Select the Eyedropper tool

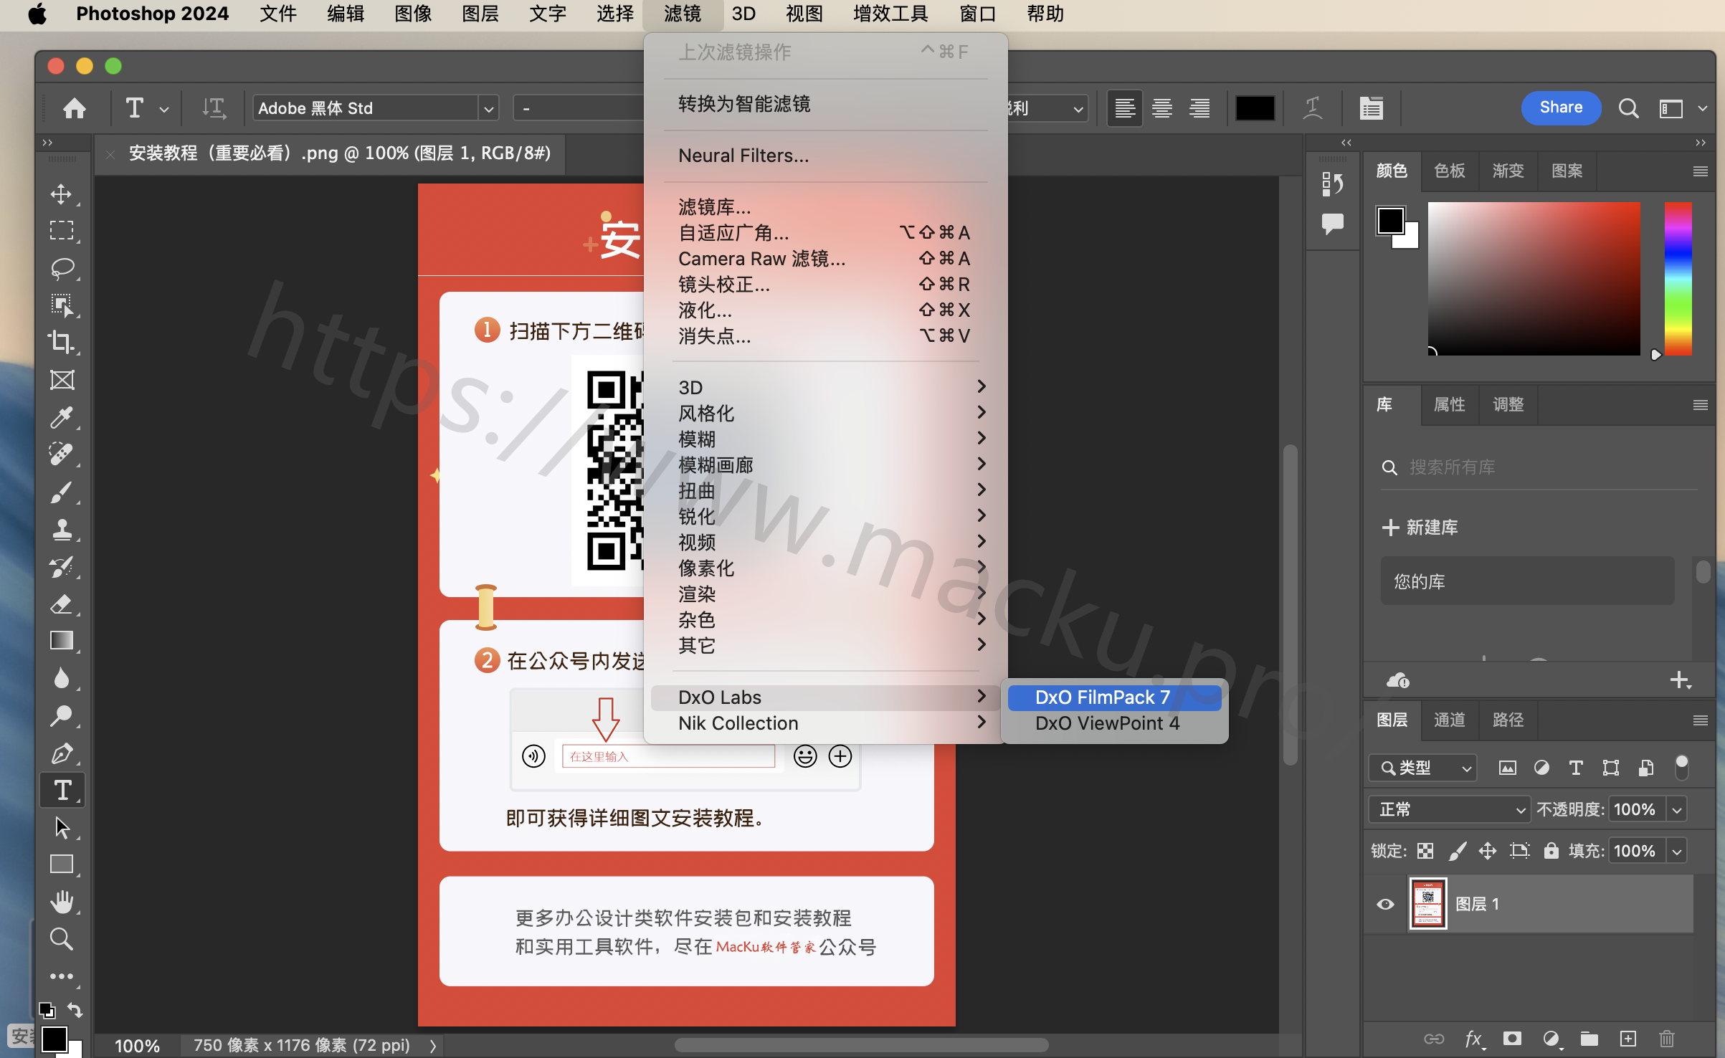point(62,417)
